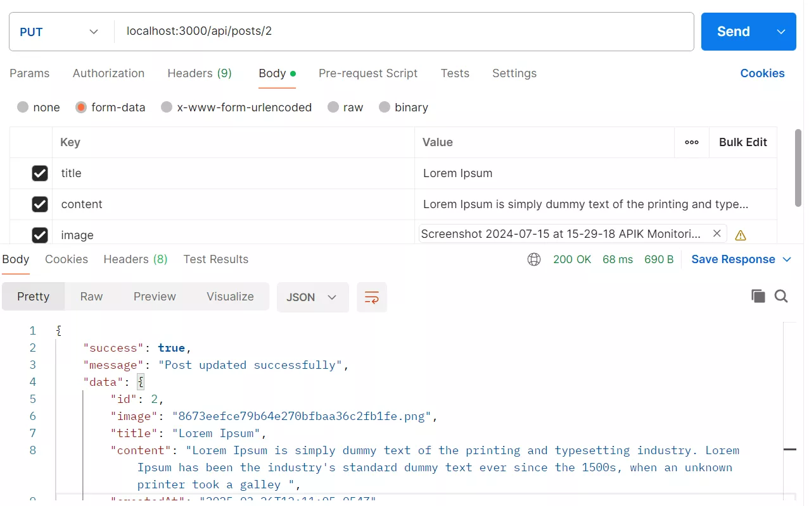809x506 pixels.
Task: Uncheck the image row checkbox
Action: click(x=40, y=235)
